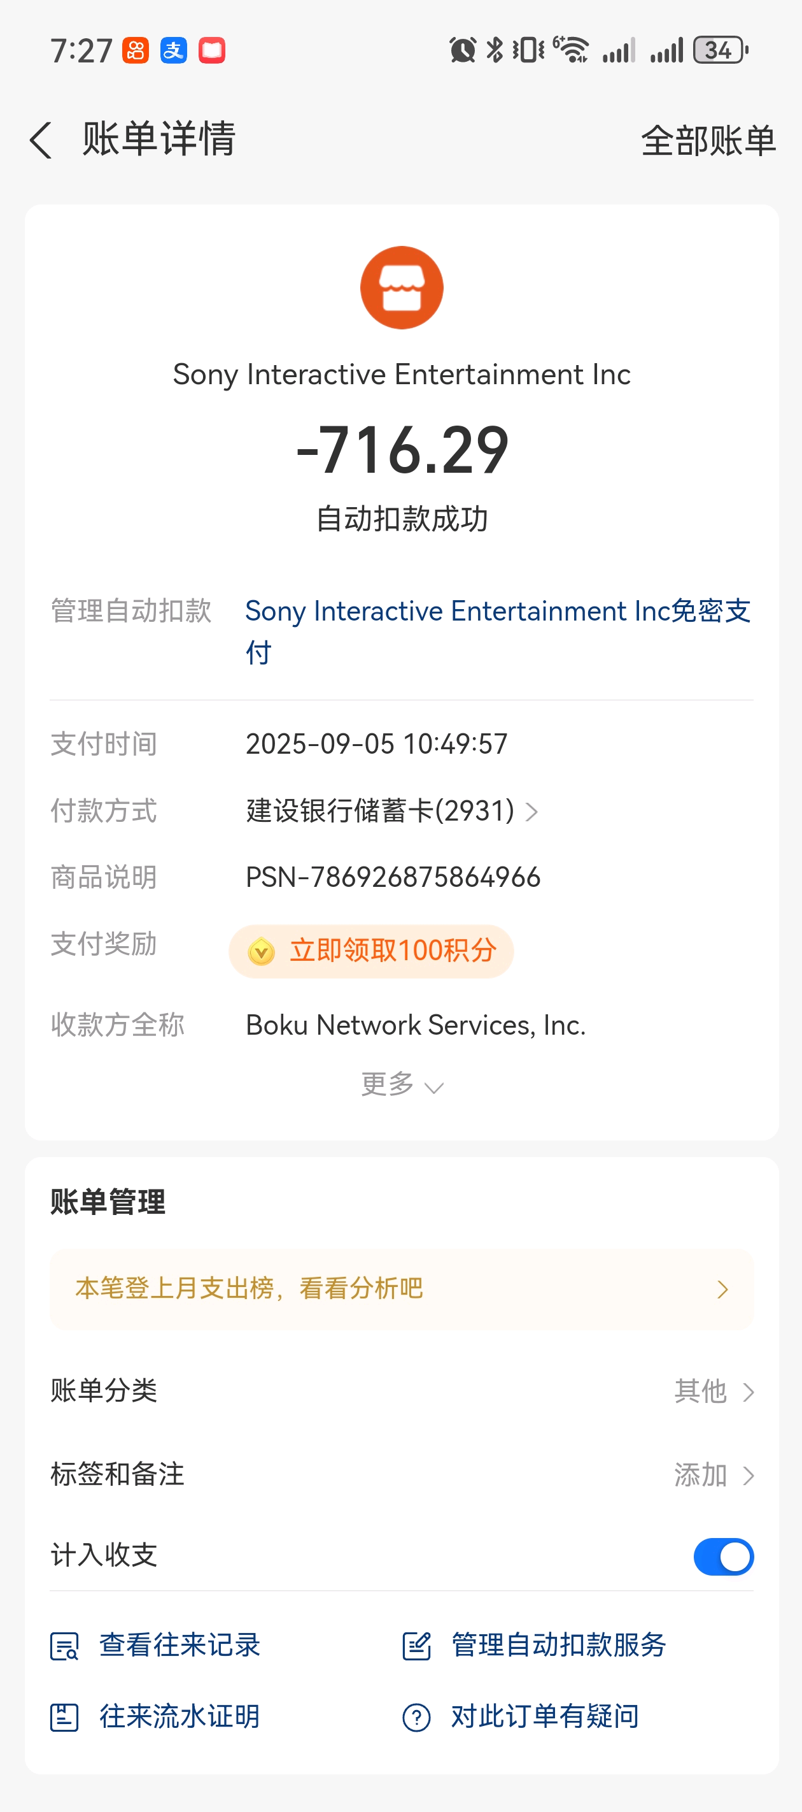Screen dimensions: 802x1812
Task: Tap the orange merchant shop icon
Action: pyautogui.click(x=402, y=288)
